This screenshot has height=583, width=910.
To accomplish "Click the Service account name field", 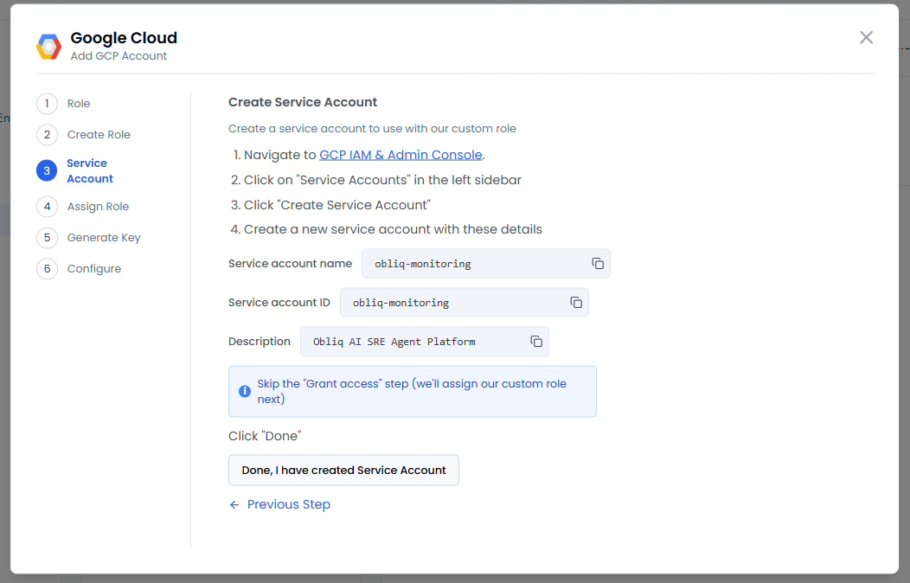I will [476, 264].
